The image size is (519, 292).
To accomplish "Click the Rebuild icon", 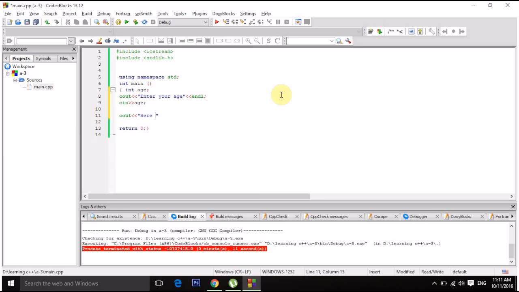I will 144,22.
